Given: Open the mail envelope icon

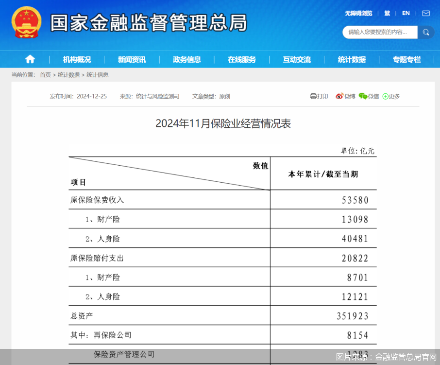Looking at the screenshot, I should click(426, 13).
